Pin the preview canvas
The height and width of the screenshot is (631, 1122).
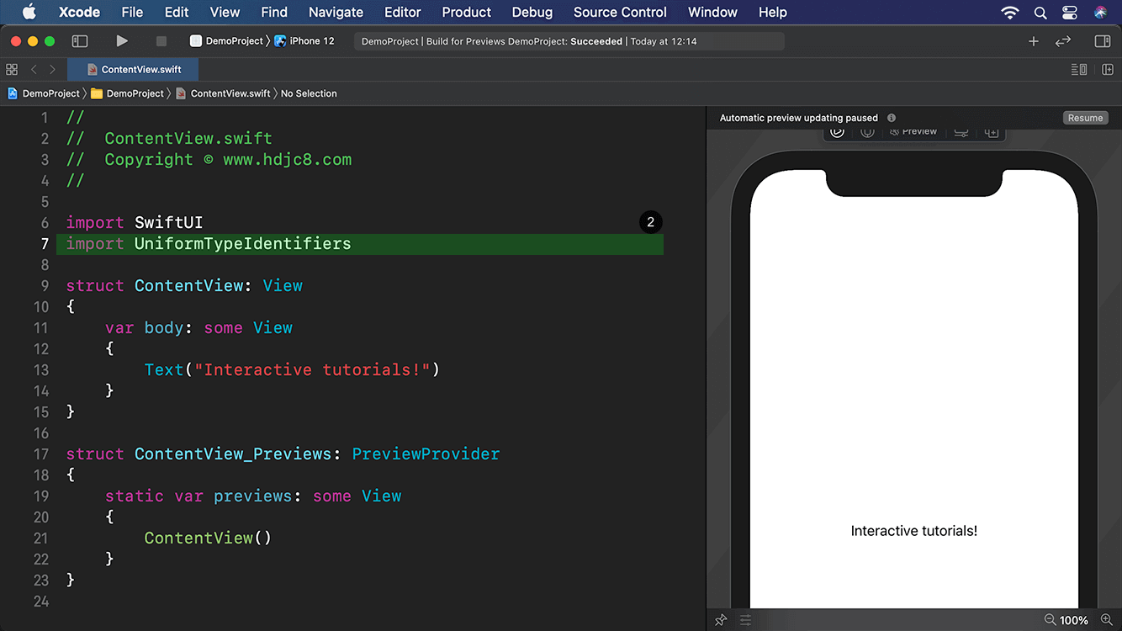721,620
